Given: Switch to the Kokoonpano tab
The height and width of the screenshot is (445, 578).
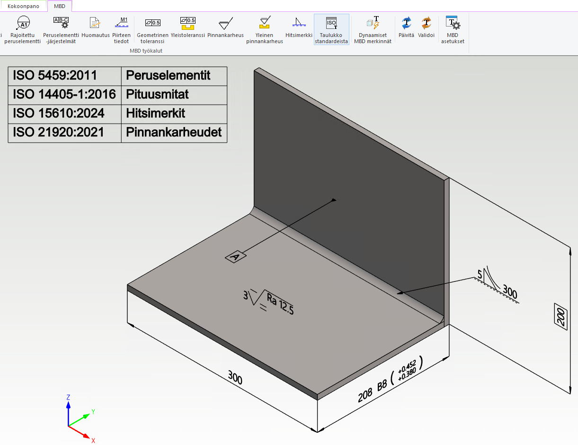Looking at the screenshot, I should [x=23, y=6].
